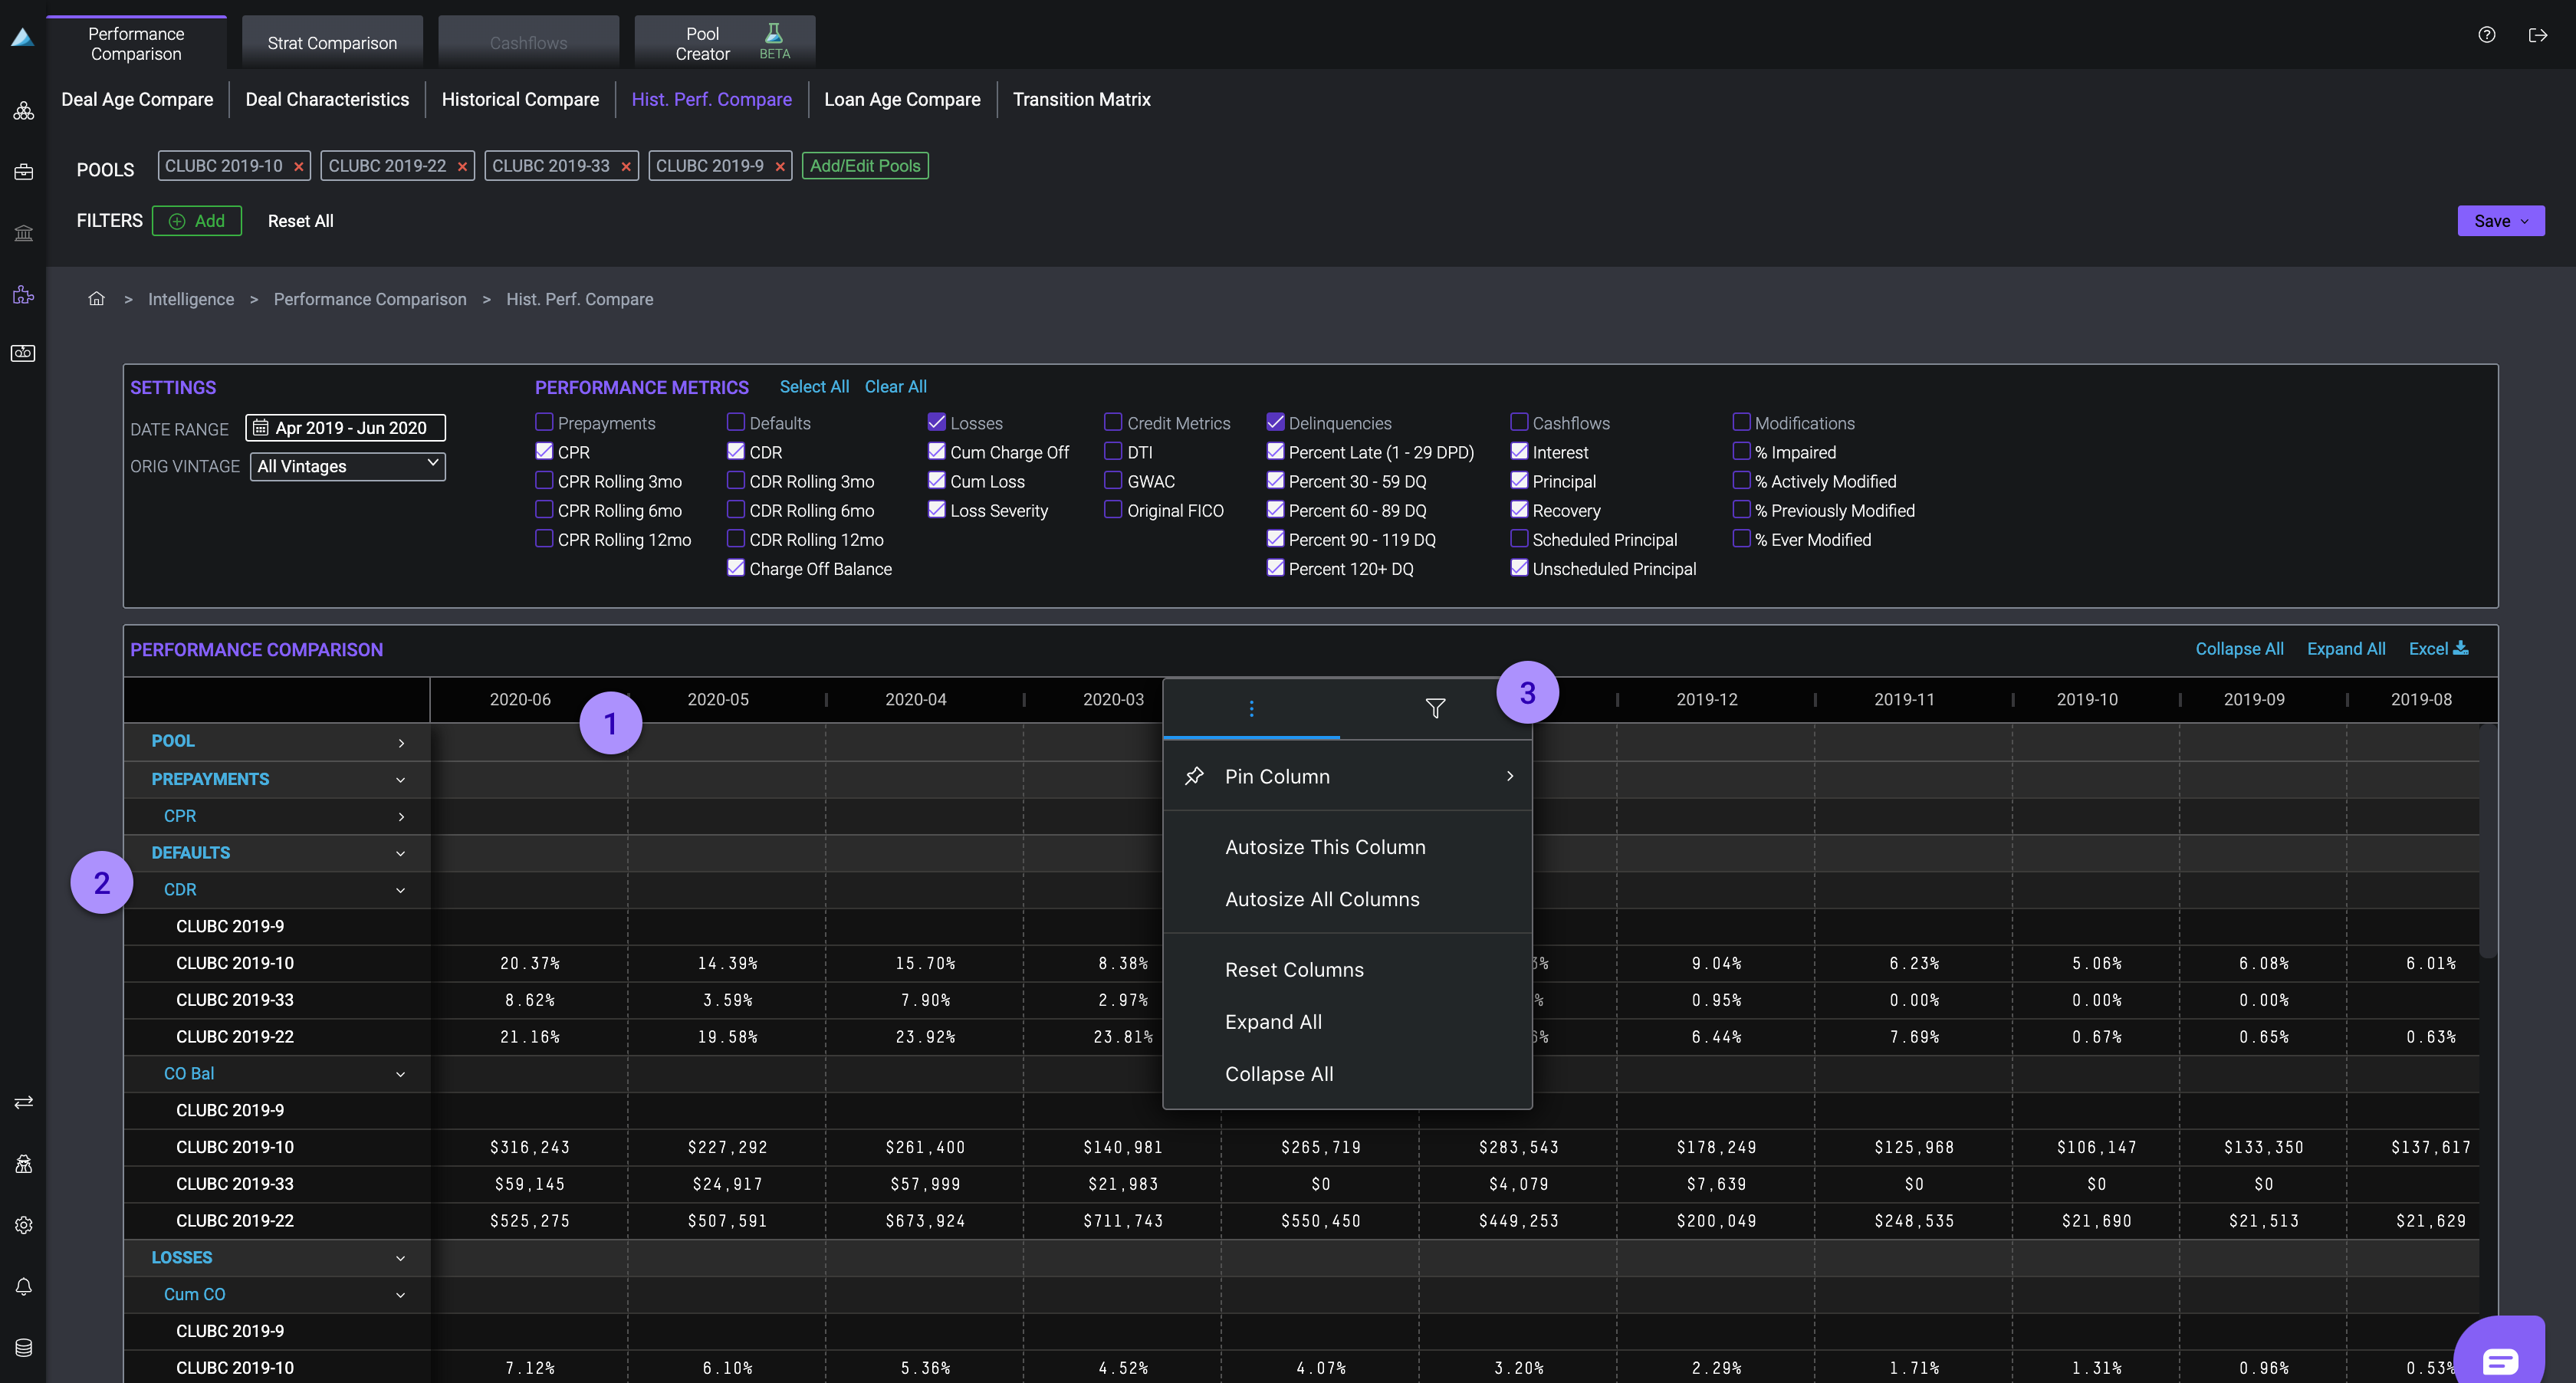Screen dimensions: 2576x1383
Task: Click the help question mark icon
Action: (x=2486, y=35)
